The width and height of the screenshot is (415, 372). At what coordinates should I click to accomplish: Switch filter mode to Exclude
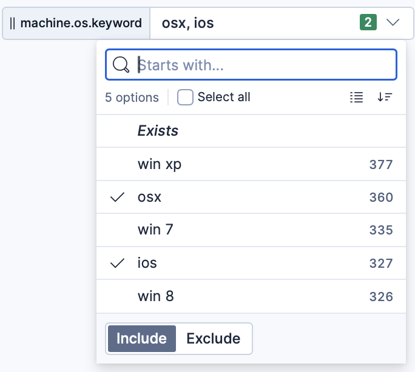[213, 339]
